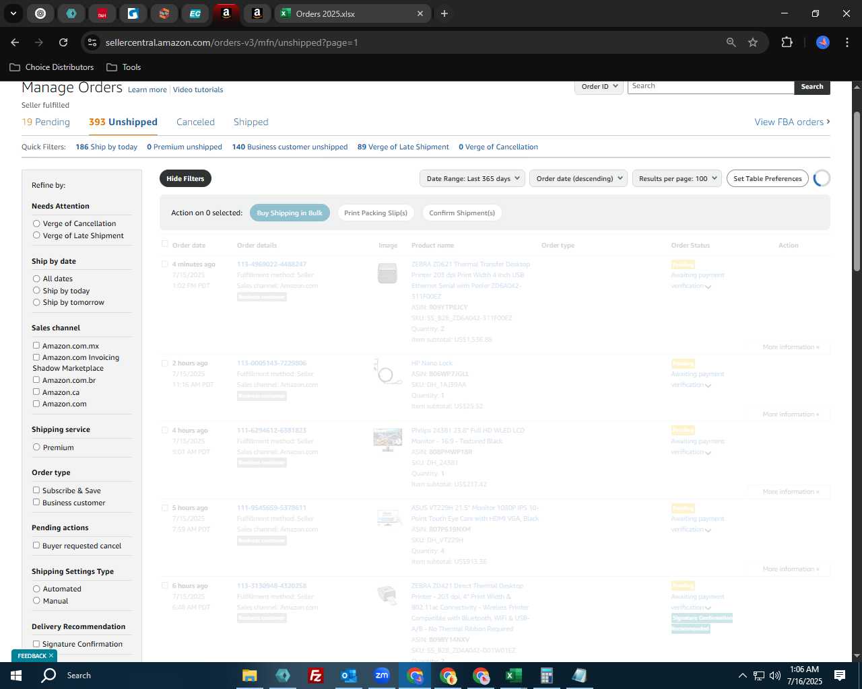Open the Extensions puzzle icon
862x689 pixels.
point(787,42)
